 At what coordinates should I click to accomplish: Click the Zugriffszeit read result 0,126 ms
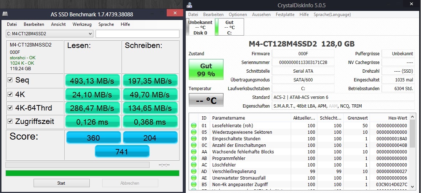tap(92, 122)
